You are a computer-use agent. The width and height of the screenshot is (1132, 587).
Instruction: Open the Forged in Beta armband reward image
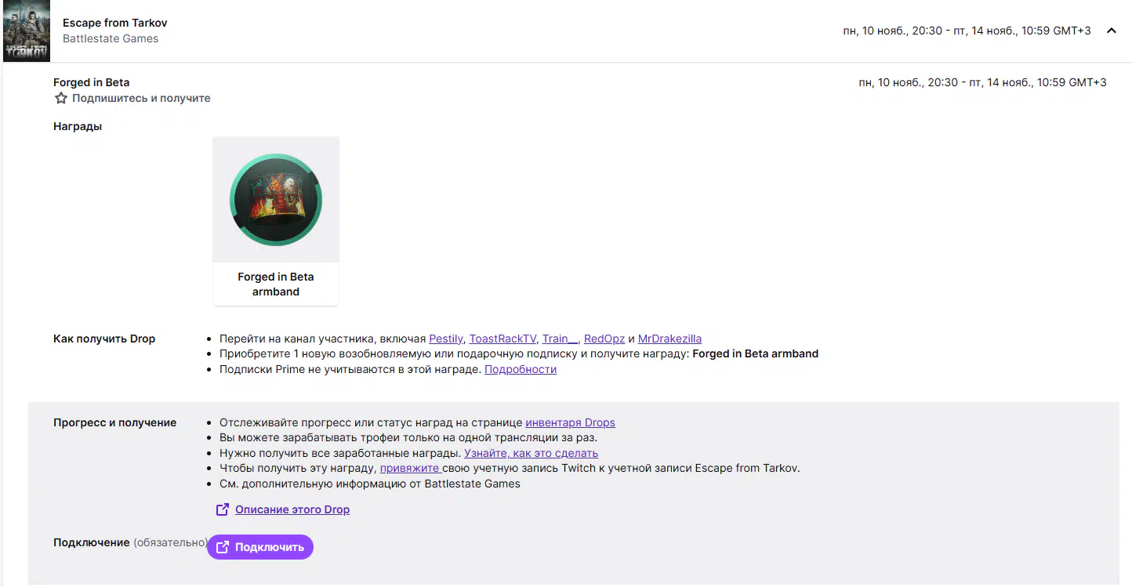(x=276, y=200)
